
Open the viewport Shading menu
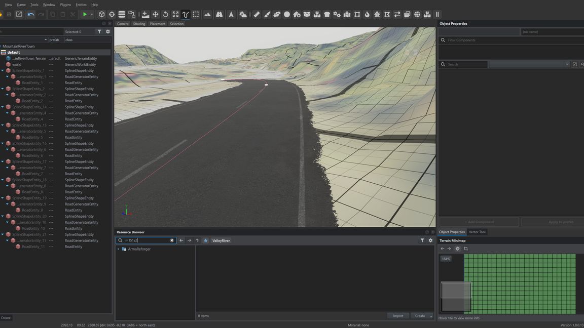tap(139, 24)
